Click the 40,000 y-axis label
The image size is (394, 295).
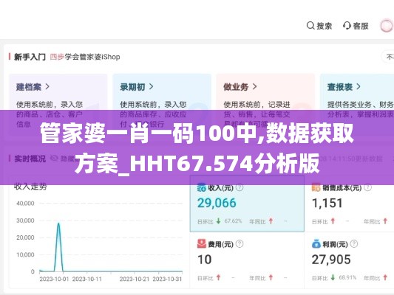coord(25,204)
